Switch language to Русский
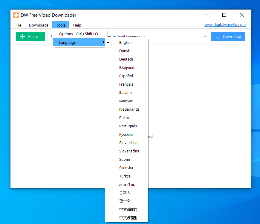Viewport: 260px width, 224px height. click(126, 134)
